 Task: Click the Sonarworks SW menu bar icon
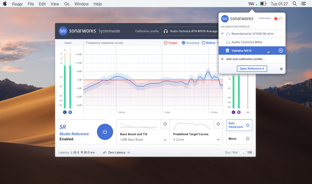coord(251,4)
